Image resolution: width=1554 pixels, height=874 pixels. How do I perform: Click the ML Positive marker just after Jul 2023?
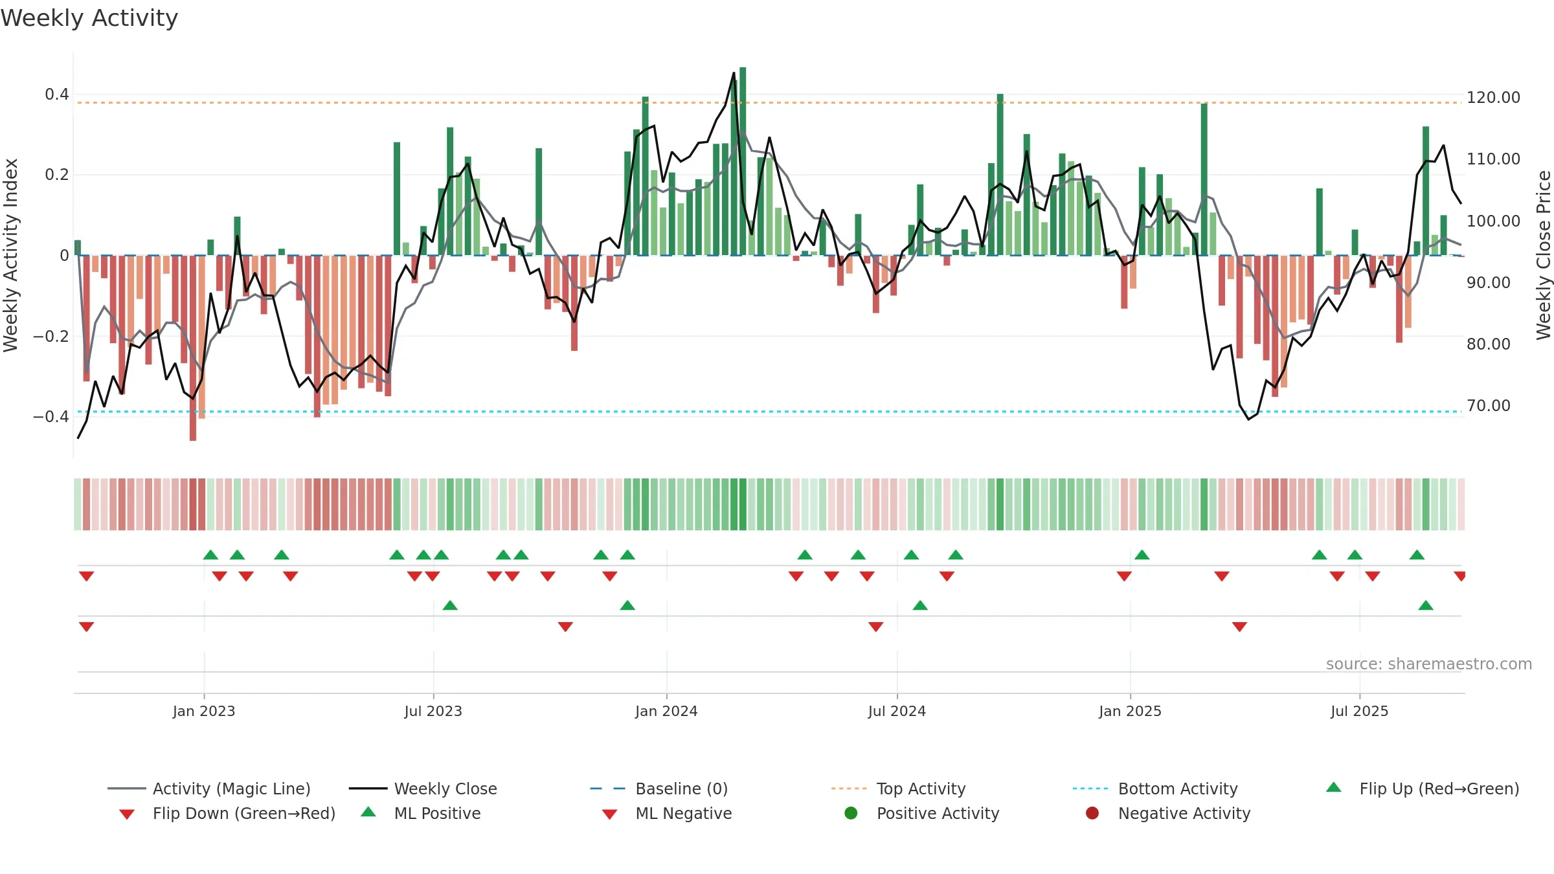(450, 605)
